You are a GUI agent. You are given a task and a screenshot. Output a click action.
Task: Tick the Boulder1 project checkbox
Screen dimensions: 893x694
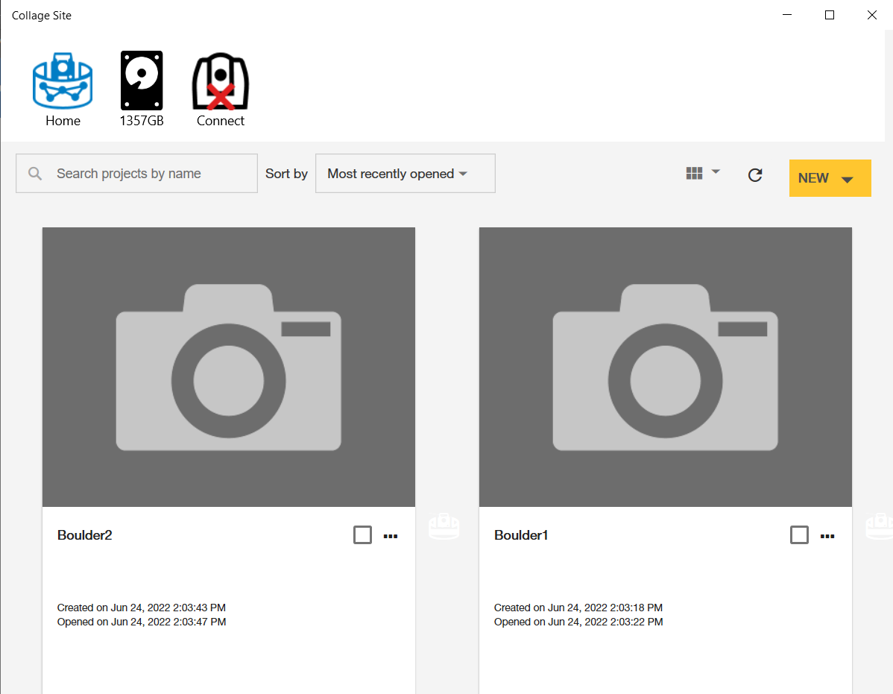(x=799, y=535)
